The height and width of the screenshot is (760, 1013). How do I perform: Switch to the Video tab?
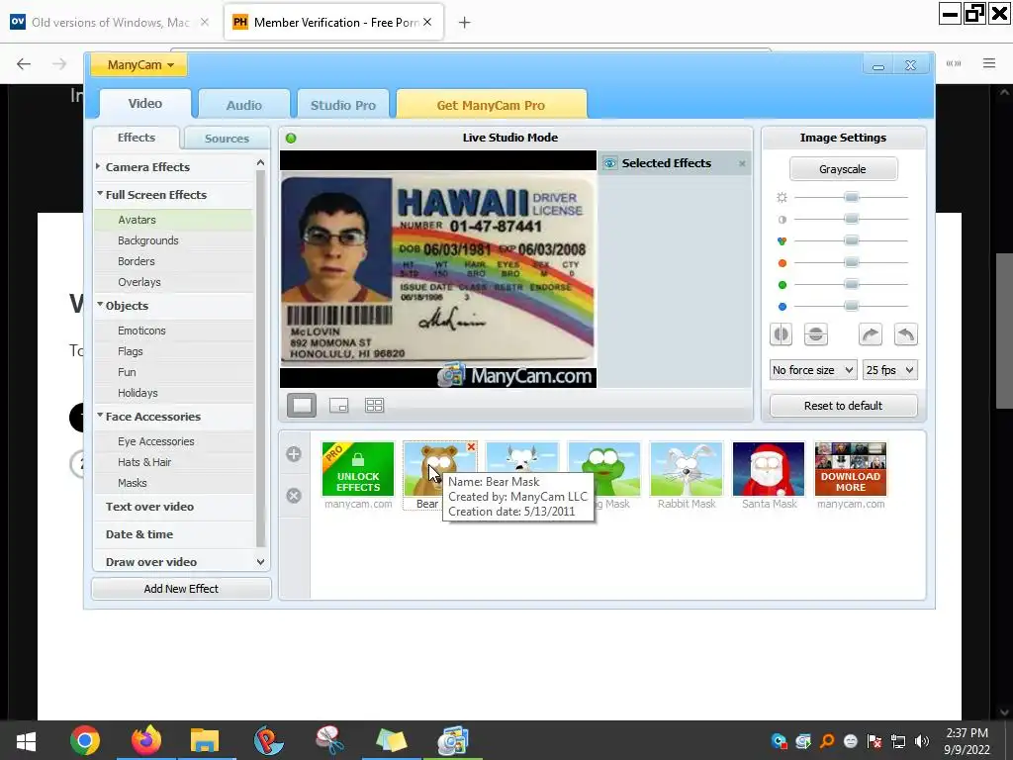(x=145, y=103)
